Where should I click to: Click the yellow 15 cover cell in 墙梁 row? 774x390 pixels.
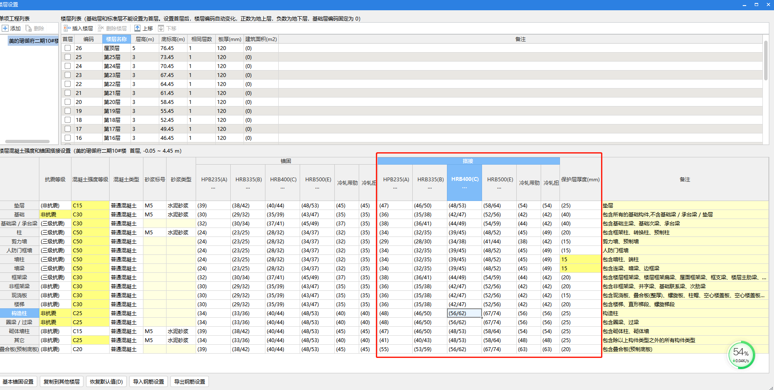pos(580,269)
